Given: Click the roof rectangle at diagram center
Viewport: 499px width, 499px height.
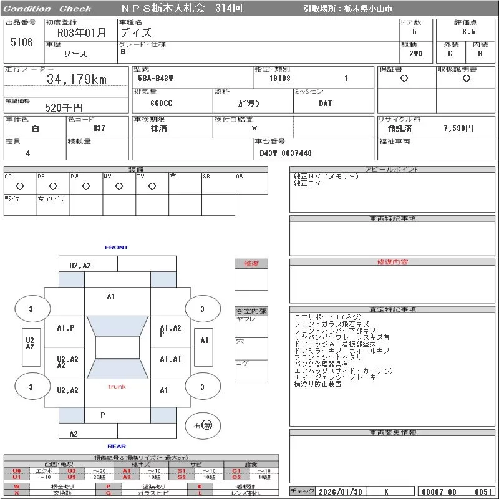Looking at the screenshot, I should click(117, 347).
